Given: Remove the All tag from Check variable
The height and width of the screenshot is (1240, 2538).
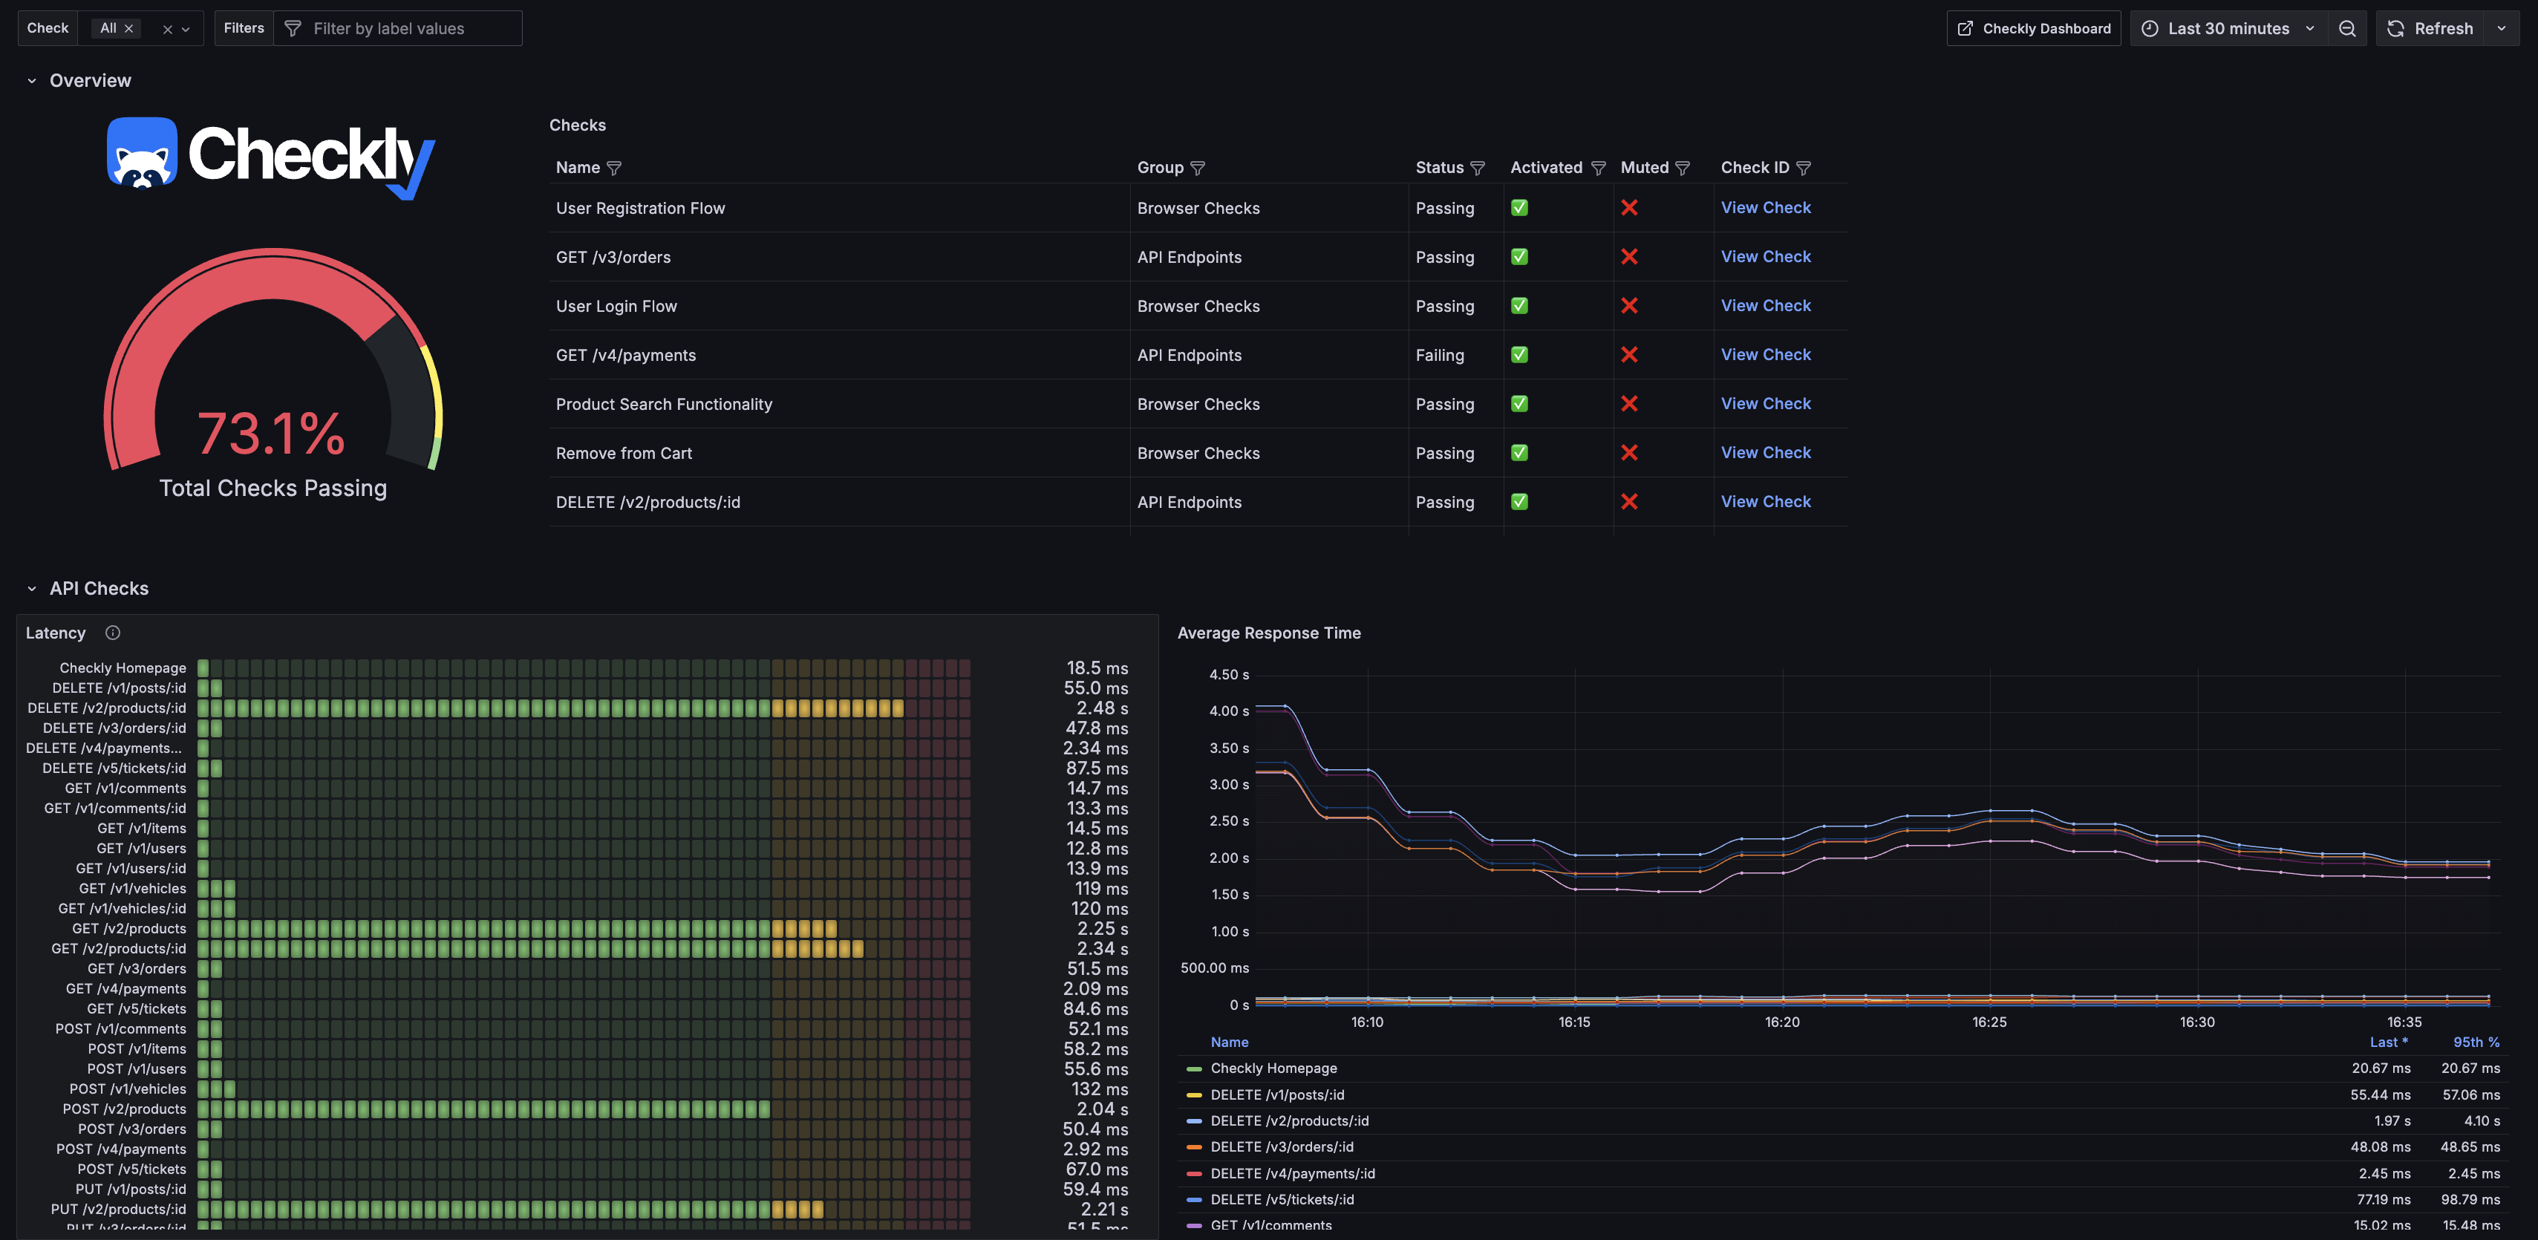Looking at the screenshot, I should 129,28.
